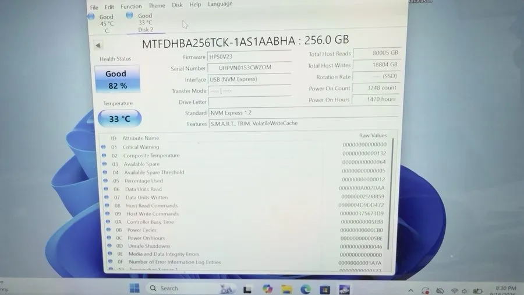Open the Function menu
The width and height of the screenshot is (524, 295).
(x=131, y=6)
